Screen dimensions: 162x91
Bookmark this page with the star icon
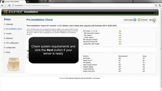(156, 5)
